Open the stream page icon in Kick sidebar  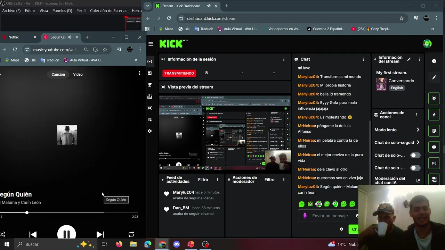coord(150,61)
